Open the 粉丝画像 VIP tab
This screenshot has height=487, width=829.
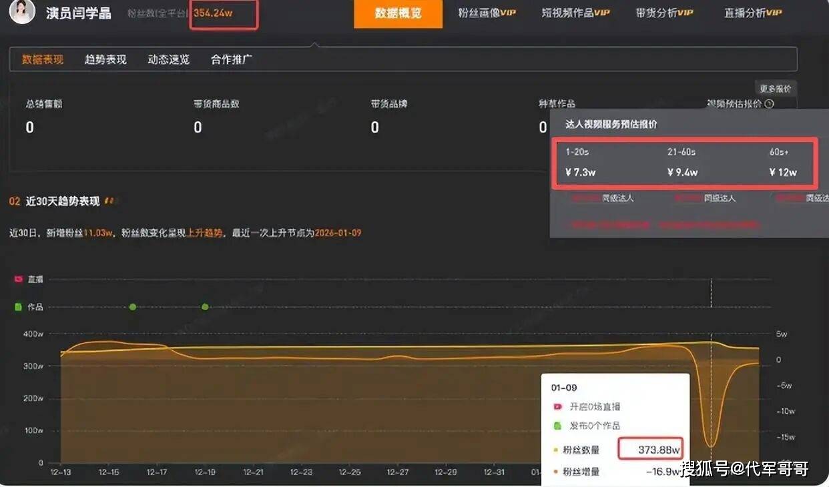click(x=487, y=13)
